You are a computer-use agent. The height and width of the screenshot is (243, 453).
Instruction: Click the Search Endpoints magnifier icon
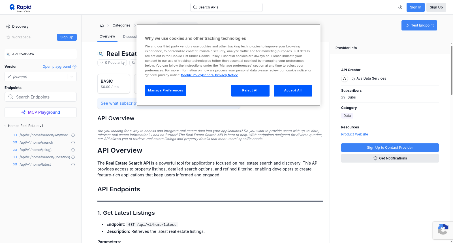[x=11, y=97]
